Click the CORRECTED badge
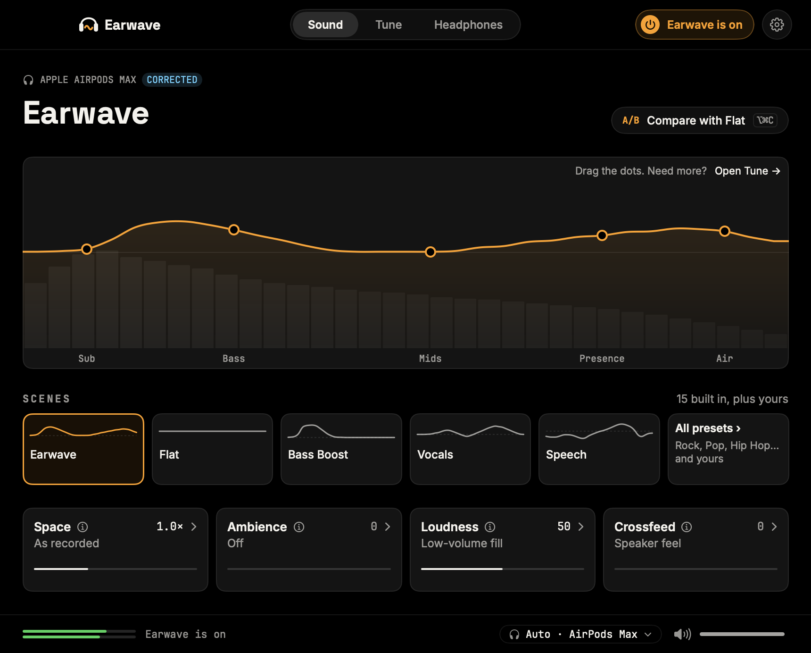This screenshot has height=653, width=811. [172, 80]
